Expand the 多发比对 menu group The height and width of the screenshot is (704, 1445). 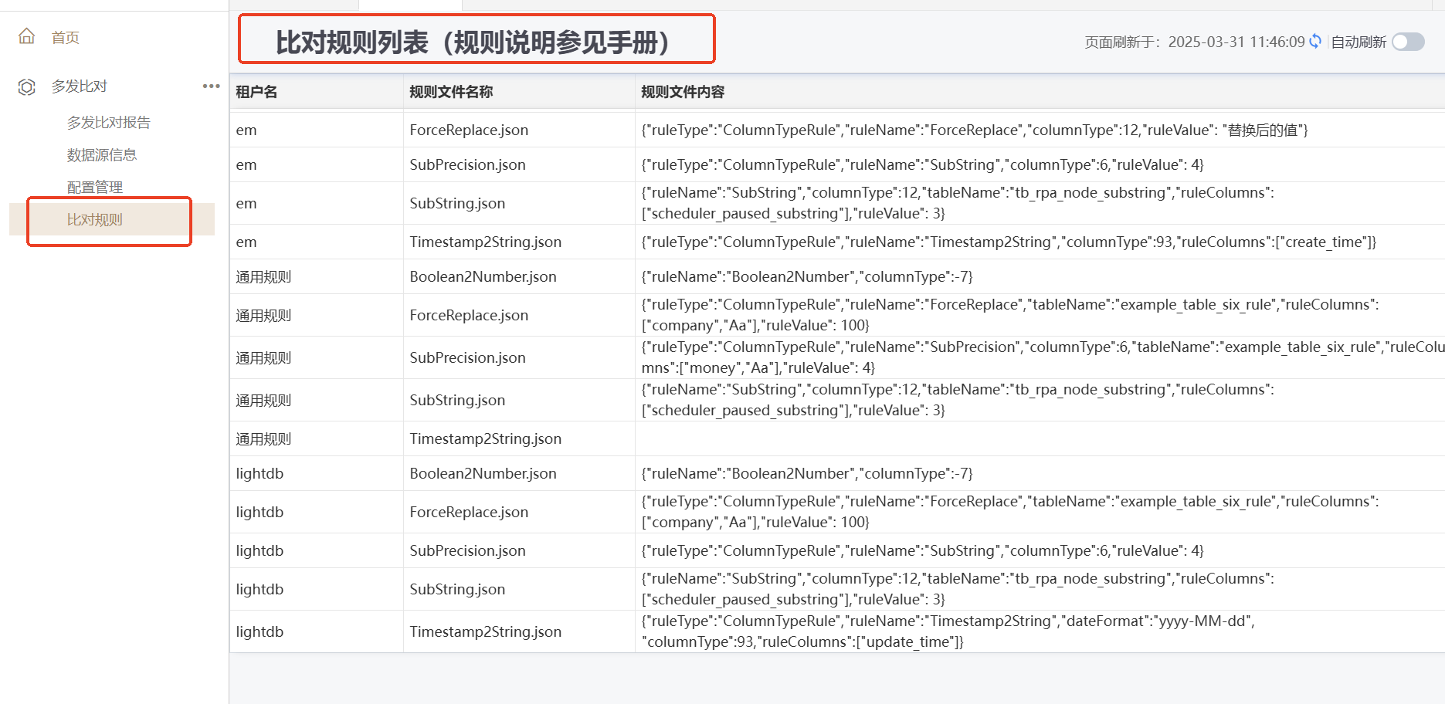80,86
